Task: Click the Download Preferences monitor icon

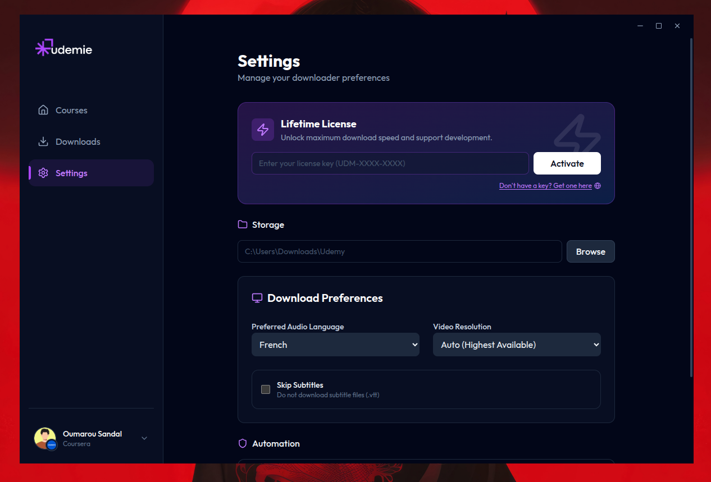Action: click(257, 297)
